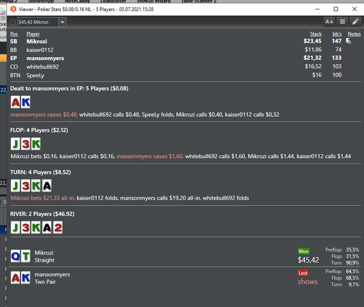Open the grid view icon in toolbar

point(342,22)
